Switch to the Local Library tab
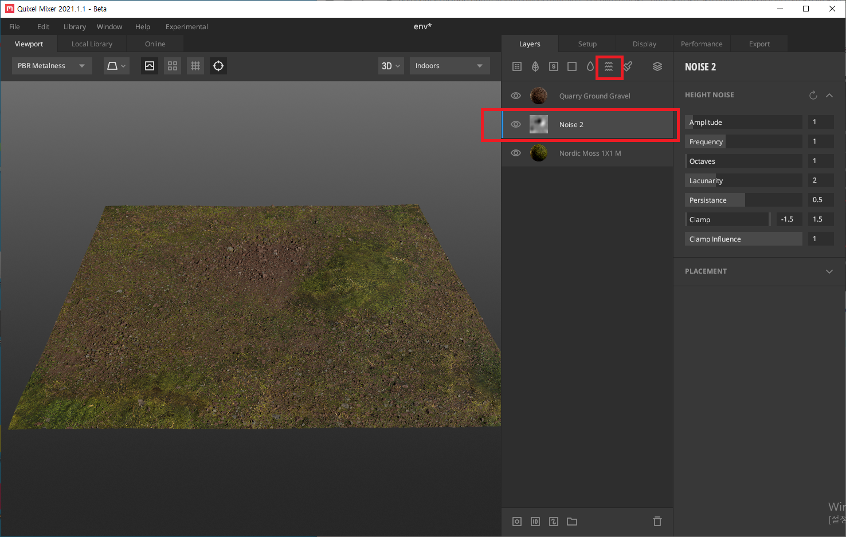 coord(92,44)
